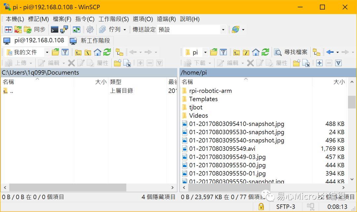
Task: Go to root directory in local panel
Action: point(88,52)
